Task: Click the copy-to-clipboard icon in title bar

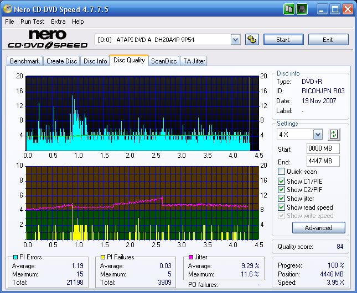Action: [289, 9]
